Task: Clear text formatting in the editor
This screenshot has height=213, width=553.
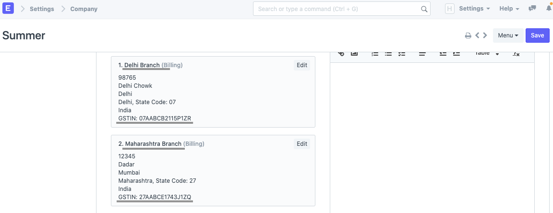Action: 516,54
